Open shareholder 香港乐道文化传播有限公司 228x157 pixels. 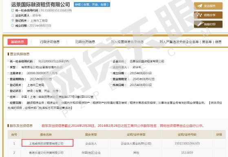pyautogui.click(x=46, y=153)
